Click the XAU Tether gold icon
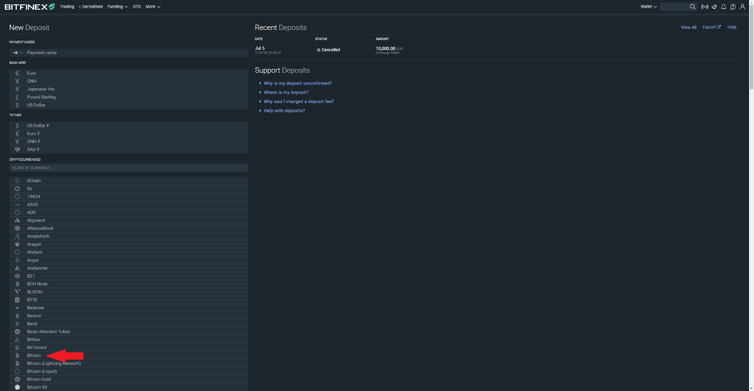 coord(17,149)
